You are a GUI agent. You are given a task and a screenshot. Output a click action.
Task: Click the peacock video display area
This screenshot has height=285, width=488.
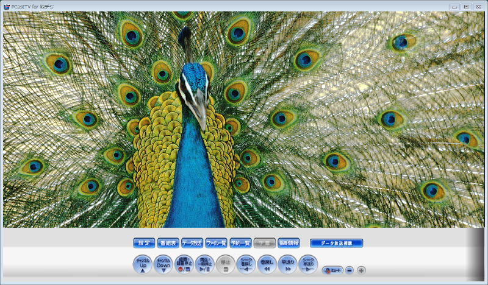click(244, 119)
